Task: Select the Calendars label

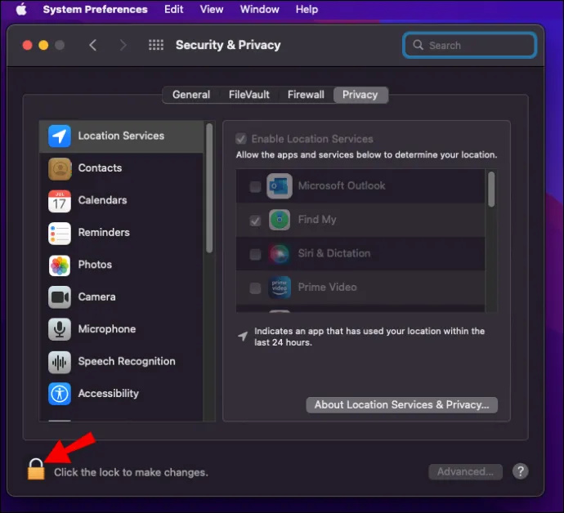Action: [x=102, y=200]
